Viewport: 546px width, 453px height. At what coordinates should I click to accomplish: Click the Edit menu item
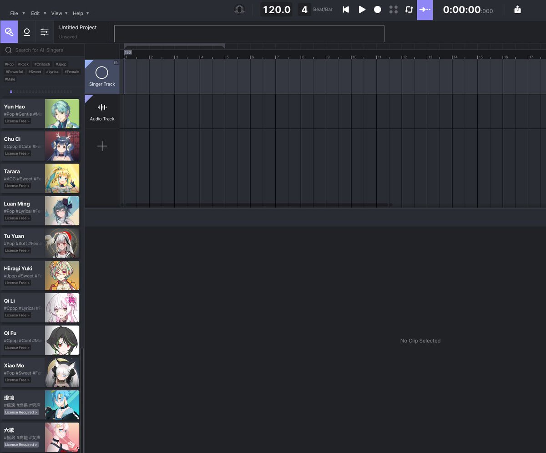click(35, 13)
